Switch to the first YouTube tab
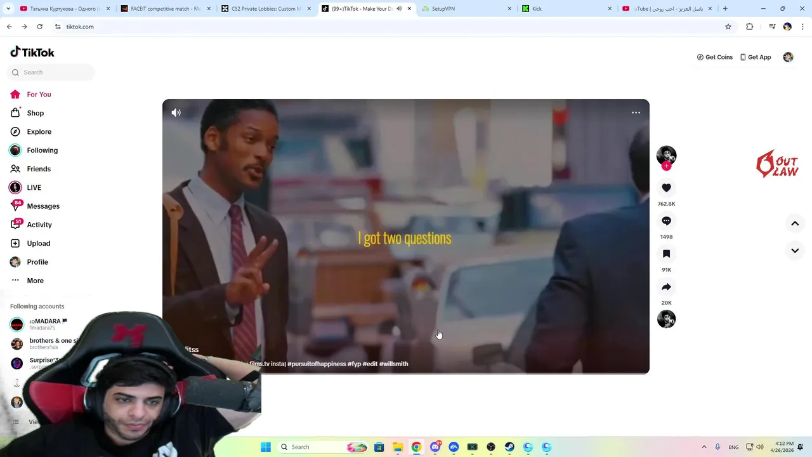The image size is (812, 457). (63, 9)
